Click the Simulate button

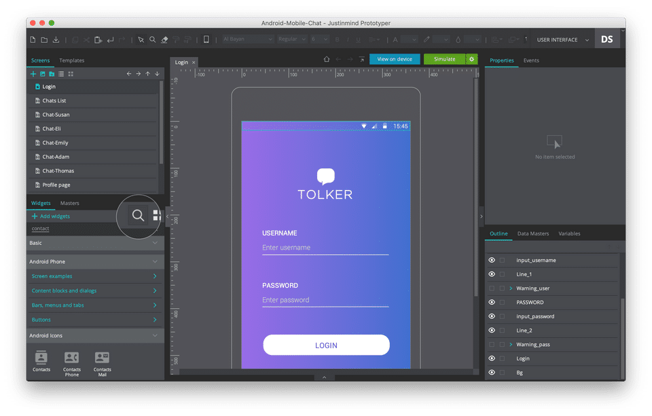pos(444,59)
